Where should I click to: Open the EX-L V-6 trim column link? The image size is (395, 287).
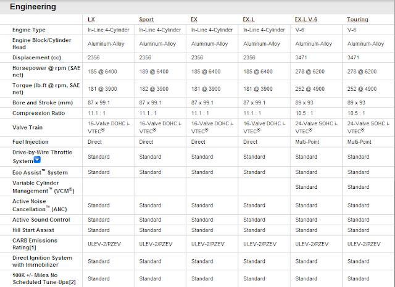(x=306, y=19)
